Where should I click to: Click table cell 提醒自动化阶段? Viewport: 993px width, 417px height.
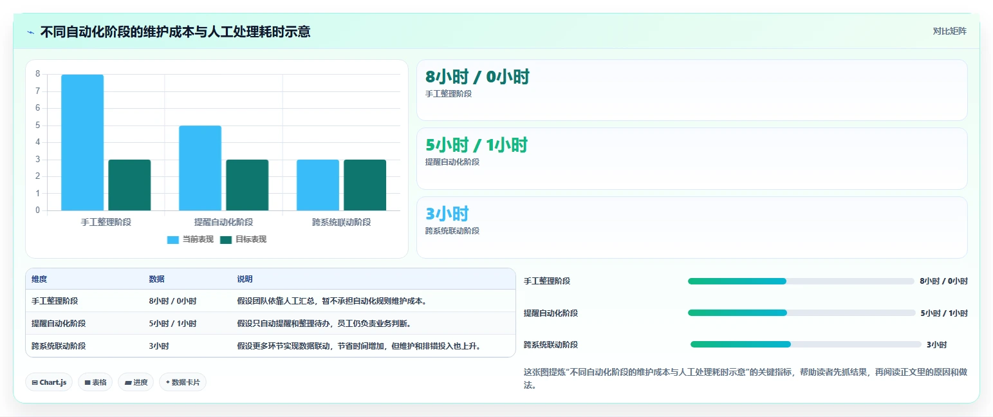point(59,324)
